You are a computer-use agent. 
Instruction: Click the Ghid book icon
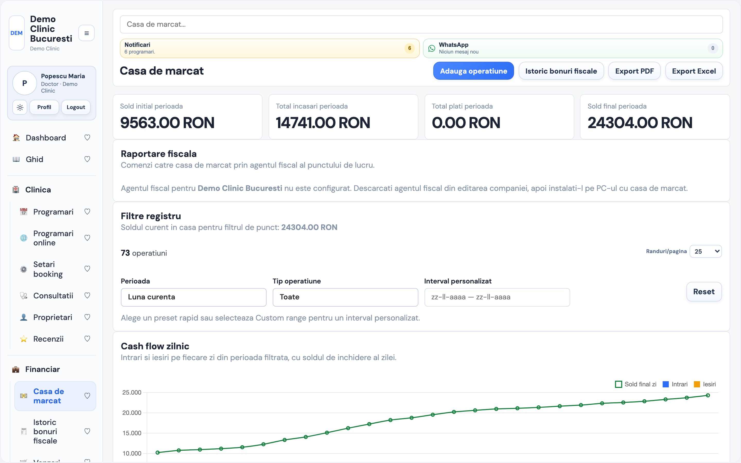16,159
